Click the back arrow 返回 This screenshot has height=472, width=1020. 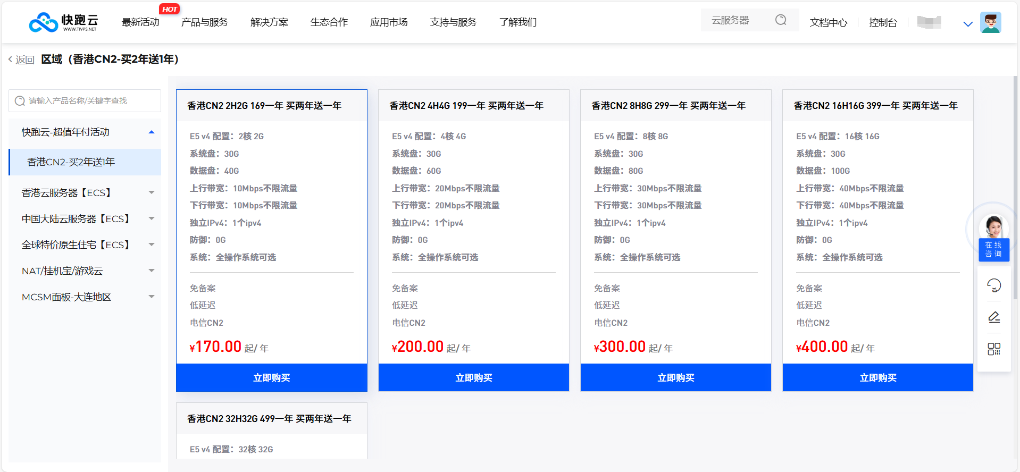pos(21,60)
